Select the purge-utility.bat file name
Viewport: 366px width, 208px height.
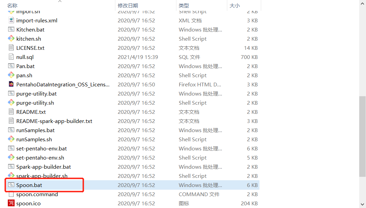pyautogui.click(x=36, y=94)
